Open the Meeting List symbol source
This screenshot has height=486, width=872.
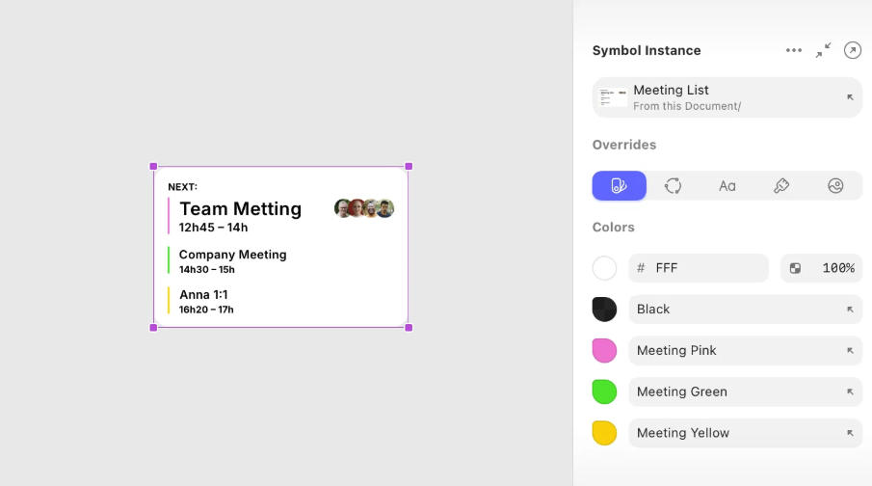tap(727, 97)
